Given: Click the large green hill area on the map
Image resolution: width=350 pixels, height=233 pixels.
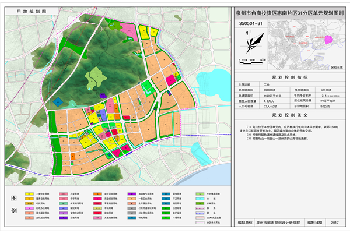Looking at the screenshot, I should (x=93, y=75).
